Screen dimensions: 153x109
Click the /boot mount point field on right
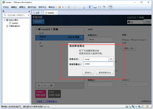(100, 39)
